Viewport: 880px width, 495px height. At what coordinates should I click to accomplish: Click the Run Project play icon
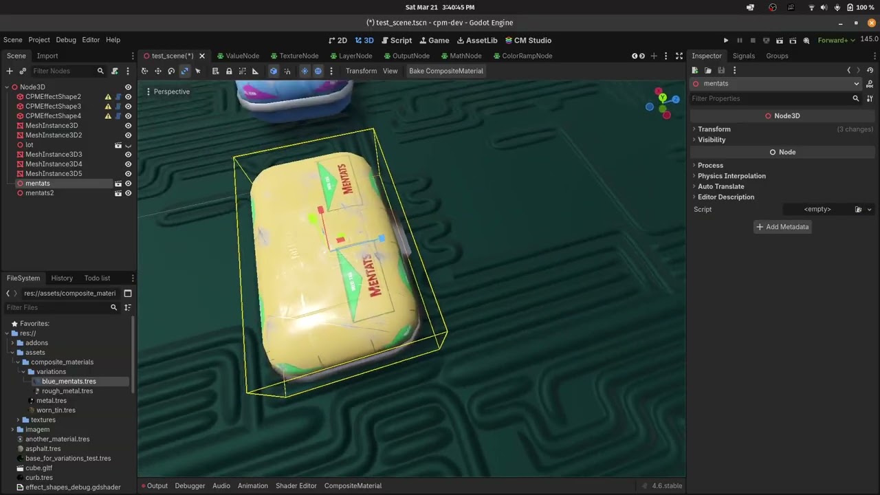[726, 41]
